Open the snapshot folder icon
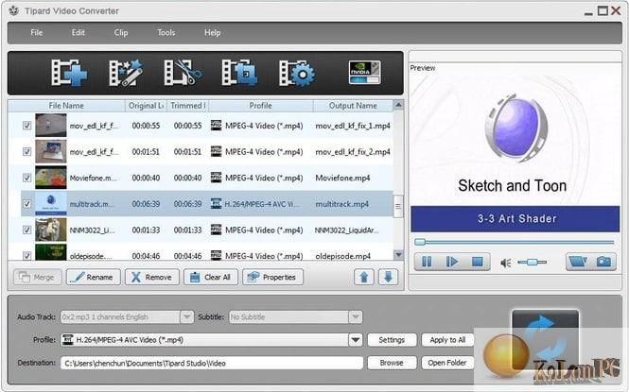Image resolution: width=629 pixels, height=392 pixels. click(x=578, y=262)
